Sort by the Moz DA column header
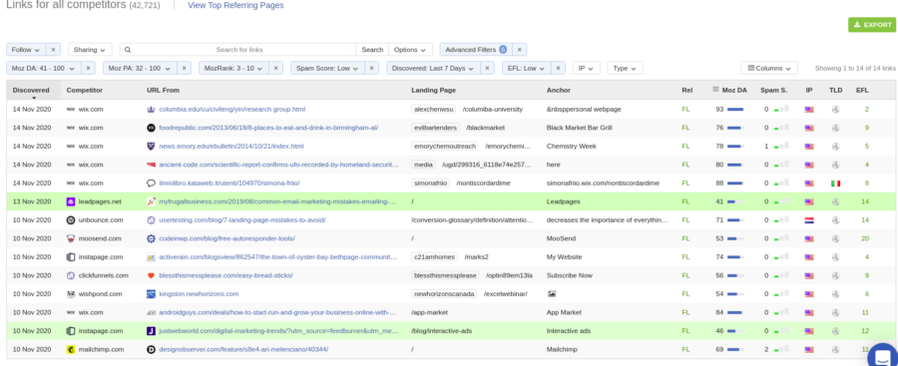 coord(734,91)
